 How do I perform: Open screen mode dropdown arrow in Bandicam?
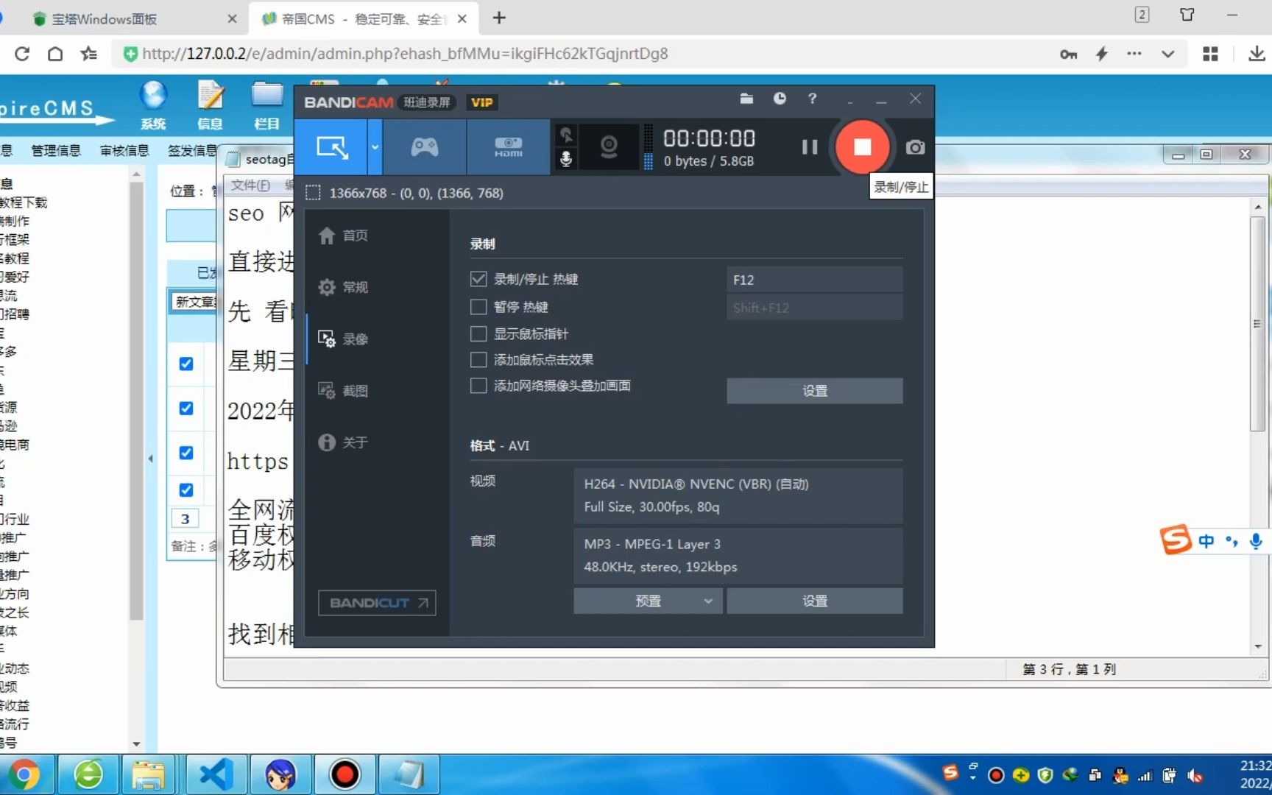375,147
